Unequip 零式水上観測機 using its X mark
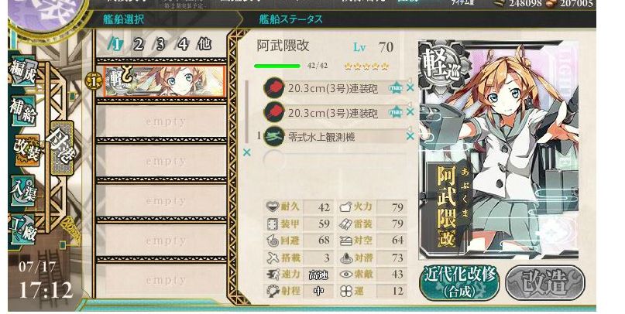 coord(410,136)
